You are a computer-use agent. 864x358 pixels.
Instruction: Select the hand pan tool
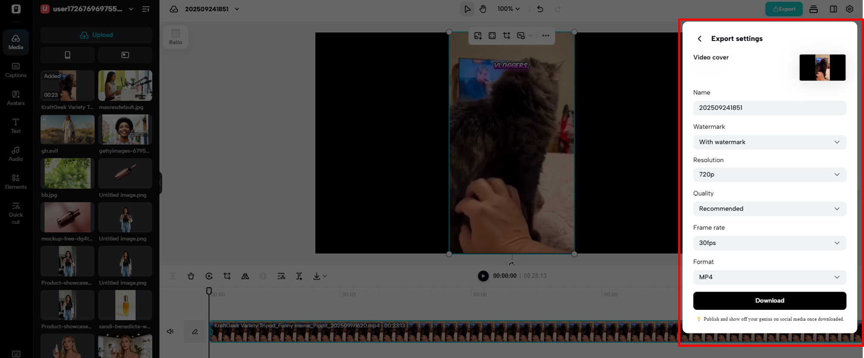(x=483, y=9)
